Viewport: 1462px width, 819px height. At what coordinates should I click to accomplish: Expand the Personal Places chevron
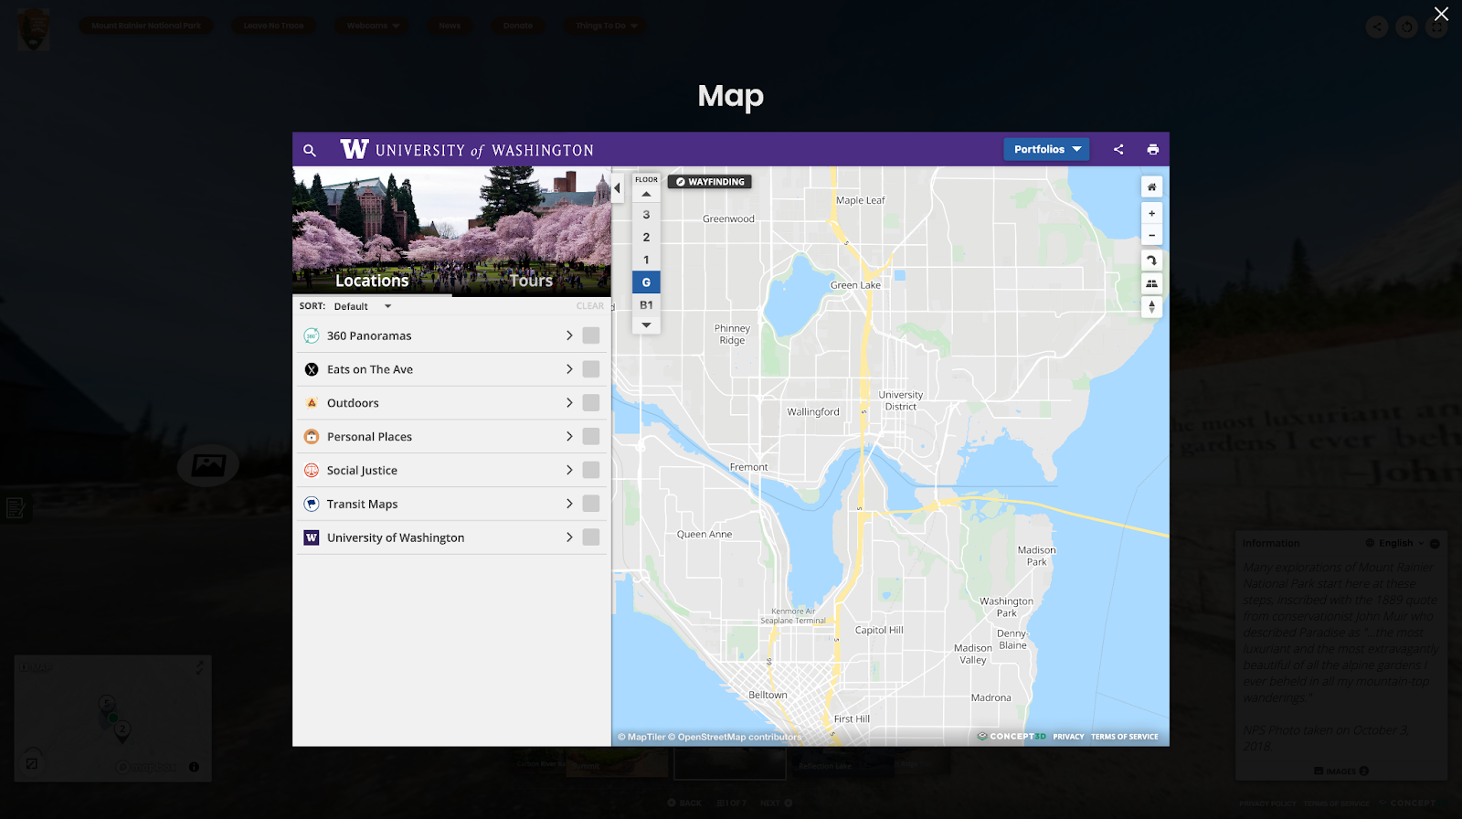[x=569, y=437]
